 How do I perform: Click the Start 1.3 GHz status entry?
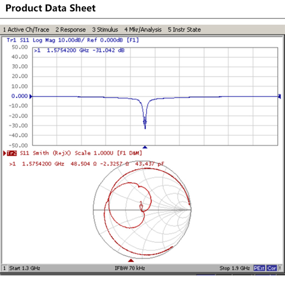pos(25,268)
